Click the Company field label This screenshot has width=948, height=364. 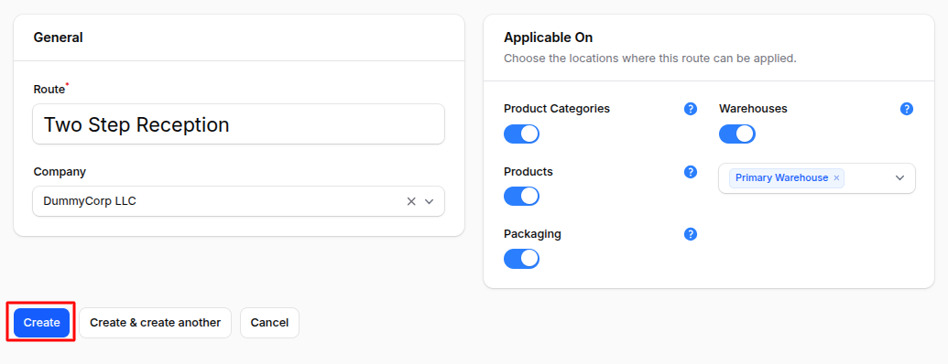(x=60, y=171)
